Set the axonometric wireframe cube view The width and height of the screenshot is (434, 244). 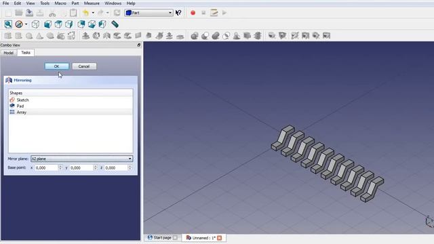(x=35, y=24)
